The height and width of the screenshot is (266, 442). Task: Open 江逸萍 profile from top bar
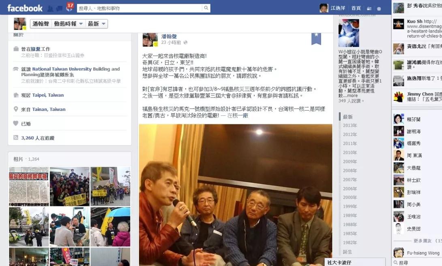click(333, 8)
